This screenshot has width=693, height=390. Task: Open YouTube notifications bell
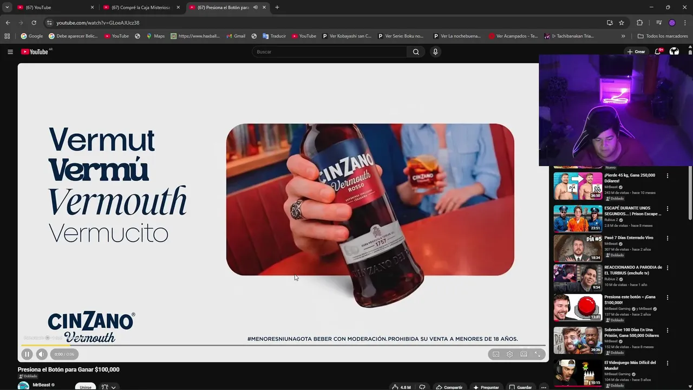[658, 51]
